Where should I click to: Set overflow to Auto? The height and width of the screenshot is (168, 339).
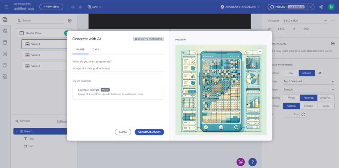point(326,106)
